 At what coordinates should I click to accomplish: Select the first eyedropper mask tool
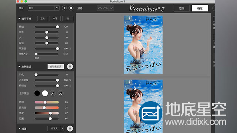point(53,93)
